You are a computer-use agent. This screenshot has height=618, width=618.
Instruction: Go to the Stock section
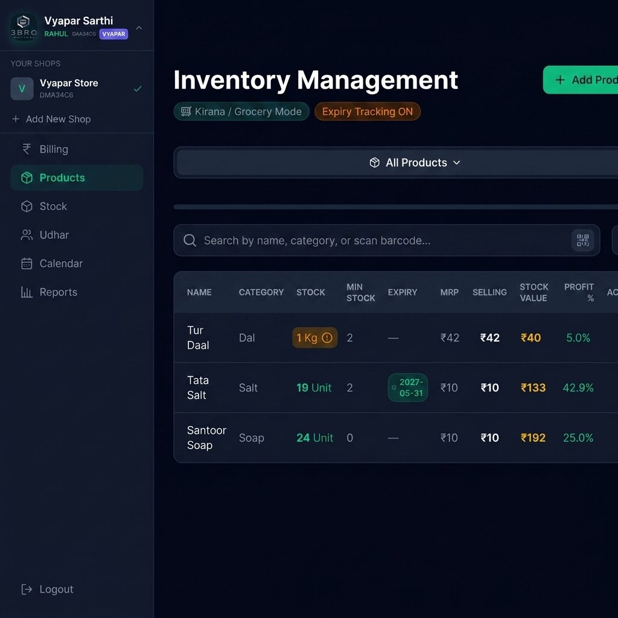tap(77, 206)
